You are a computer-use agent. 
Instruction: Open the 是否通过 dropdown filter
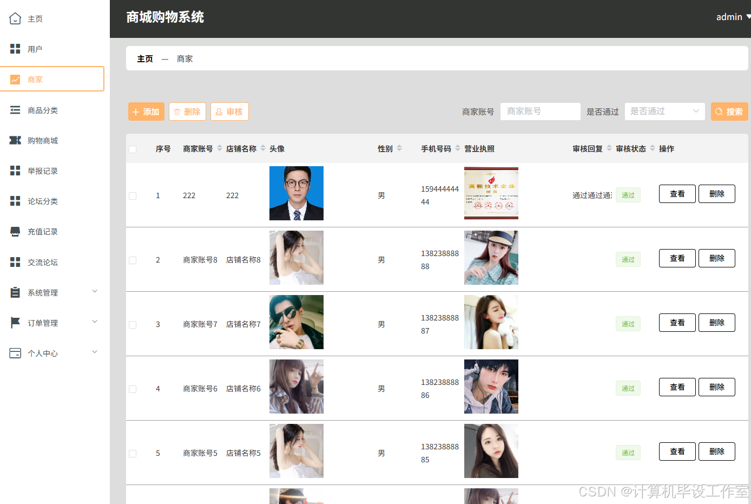point(665,112)
